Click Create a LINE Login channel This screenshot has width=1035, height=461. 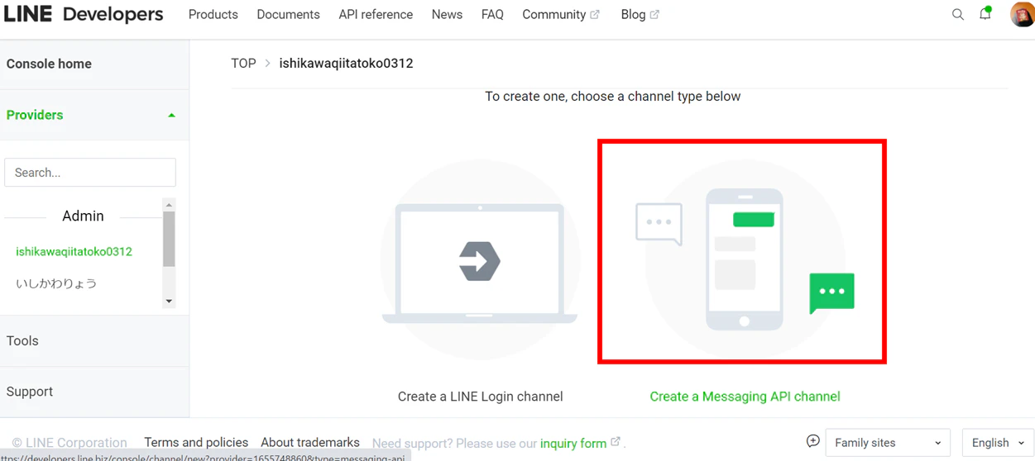[x=480, y=397]
